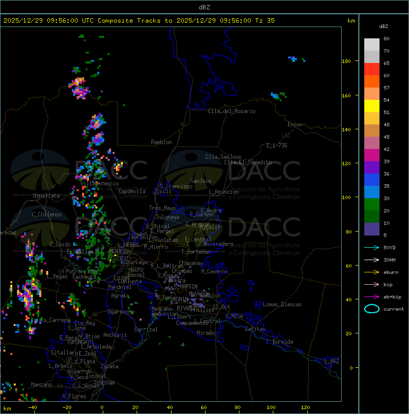This screenshot has height=414, width=409.
Task: Click the Ramblon map label
Action: click(x=161, y=142)
